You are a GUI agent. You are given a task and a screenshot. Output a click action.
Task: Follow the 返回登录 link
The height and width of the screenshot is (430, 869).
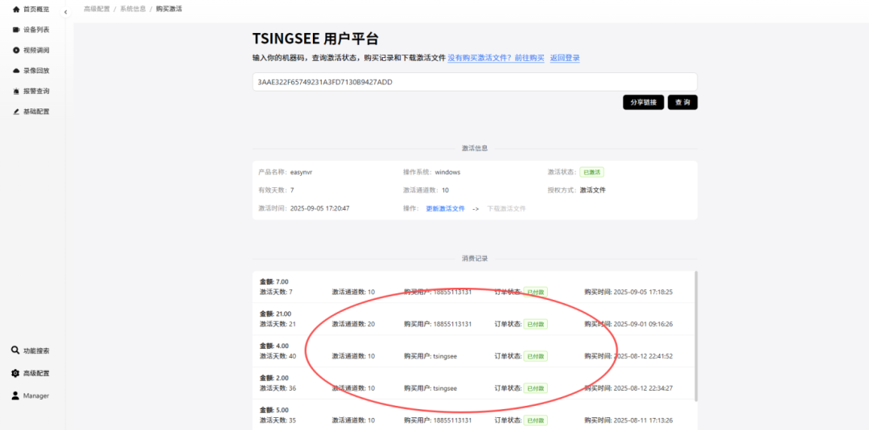point(565,58)
